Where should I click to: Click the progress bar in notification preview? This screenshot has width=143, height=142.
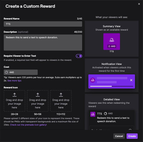(x=112, y=86)
